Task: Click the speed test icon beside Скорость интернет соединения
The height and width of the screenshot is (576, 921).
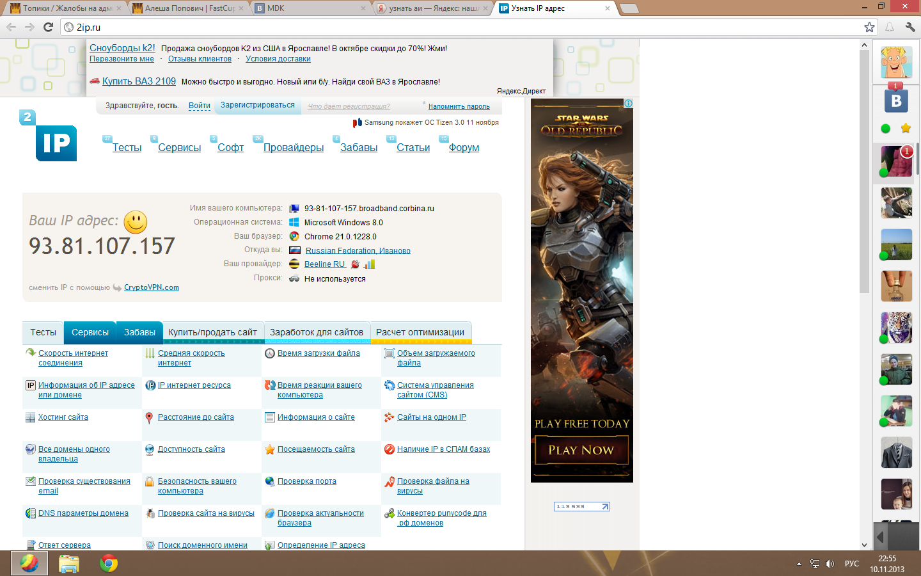Action: click(30, 353)
